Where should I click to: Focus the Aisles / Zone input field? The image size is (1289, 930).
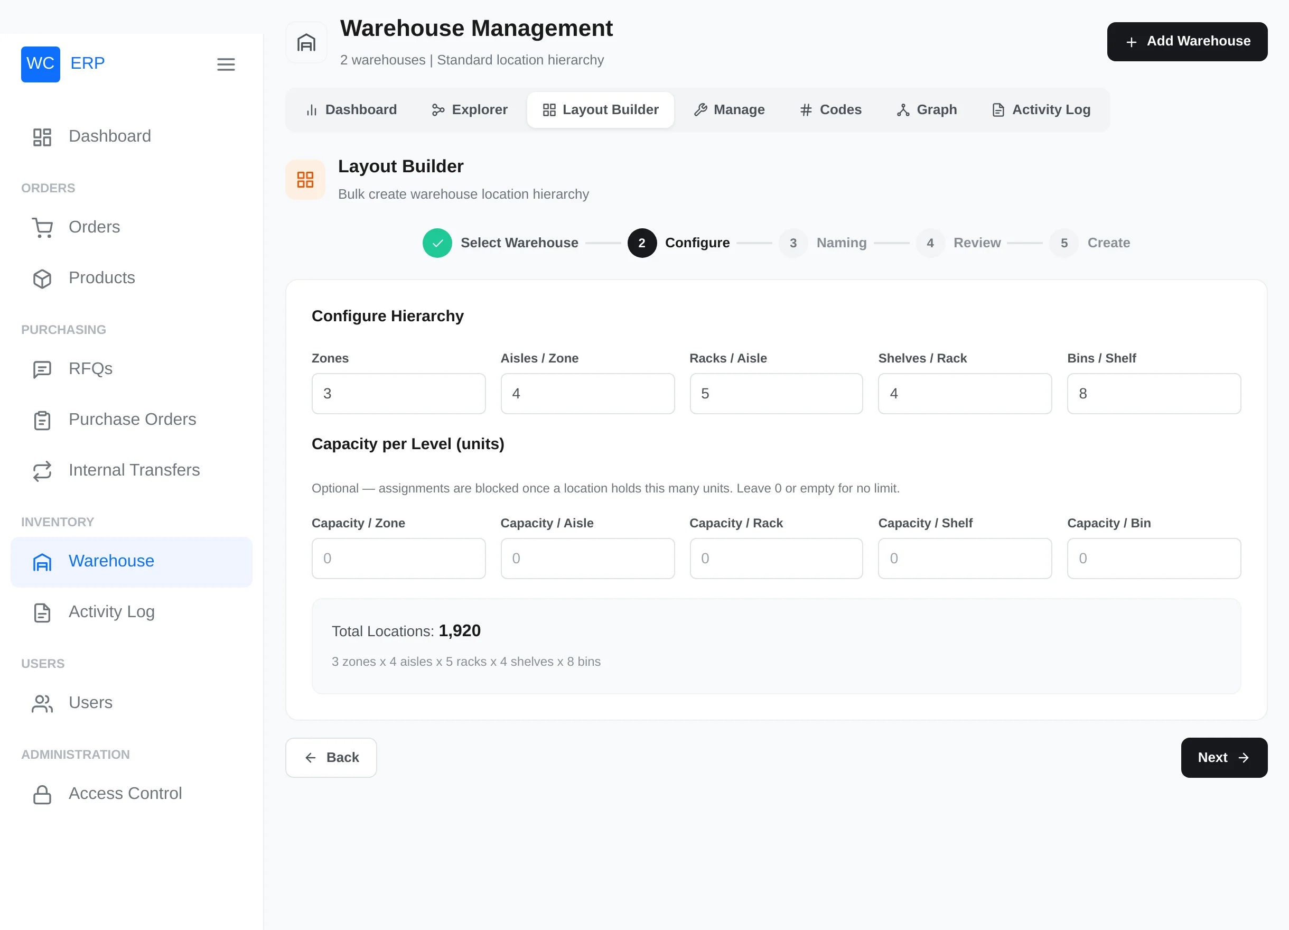point(587,393)
